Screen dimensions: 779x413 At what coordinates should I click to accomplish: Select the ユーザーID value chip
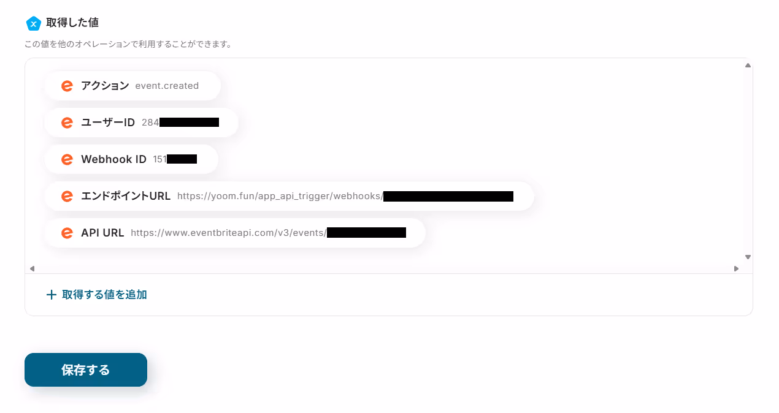tap(141, 123)
